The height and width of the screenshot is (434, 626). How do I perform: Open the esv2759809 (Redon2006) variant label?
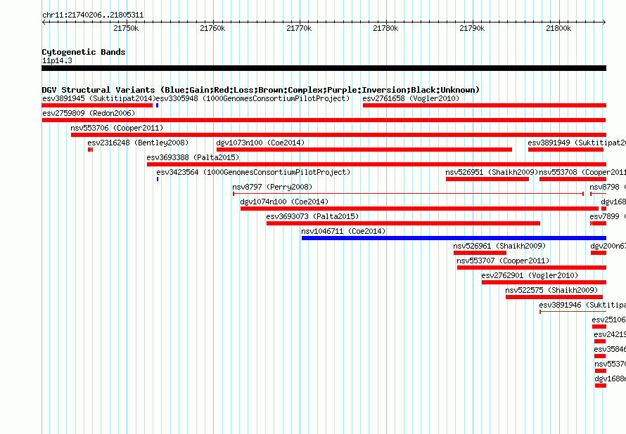(89, 113)
